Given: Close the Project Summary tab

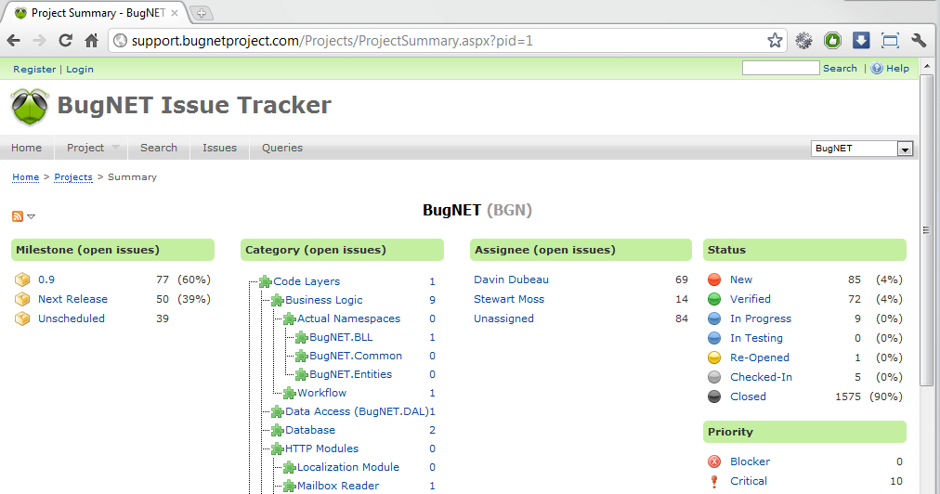Looking at the screenshot, I should 175,13.
